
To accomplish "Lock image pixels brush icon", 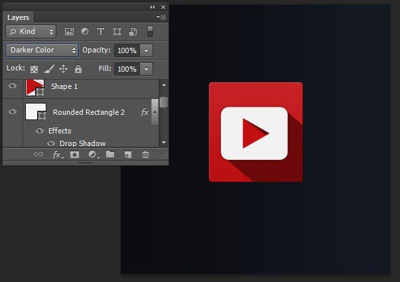I will coord(49,68).
